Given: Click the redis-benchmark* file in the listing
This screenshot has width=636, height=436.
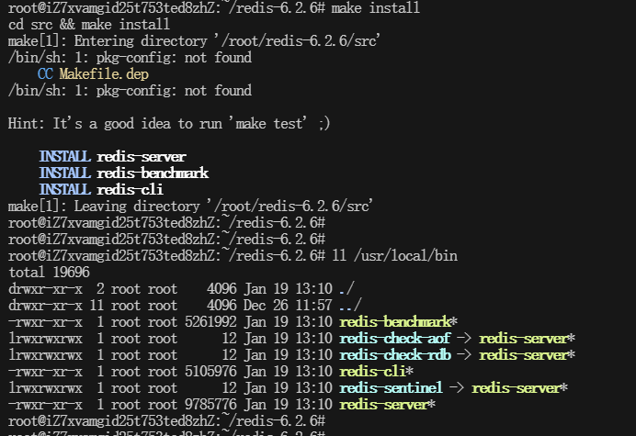Looking at the screenshot, I should coord(397,322).
